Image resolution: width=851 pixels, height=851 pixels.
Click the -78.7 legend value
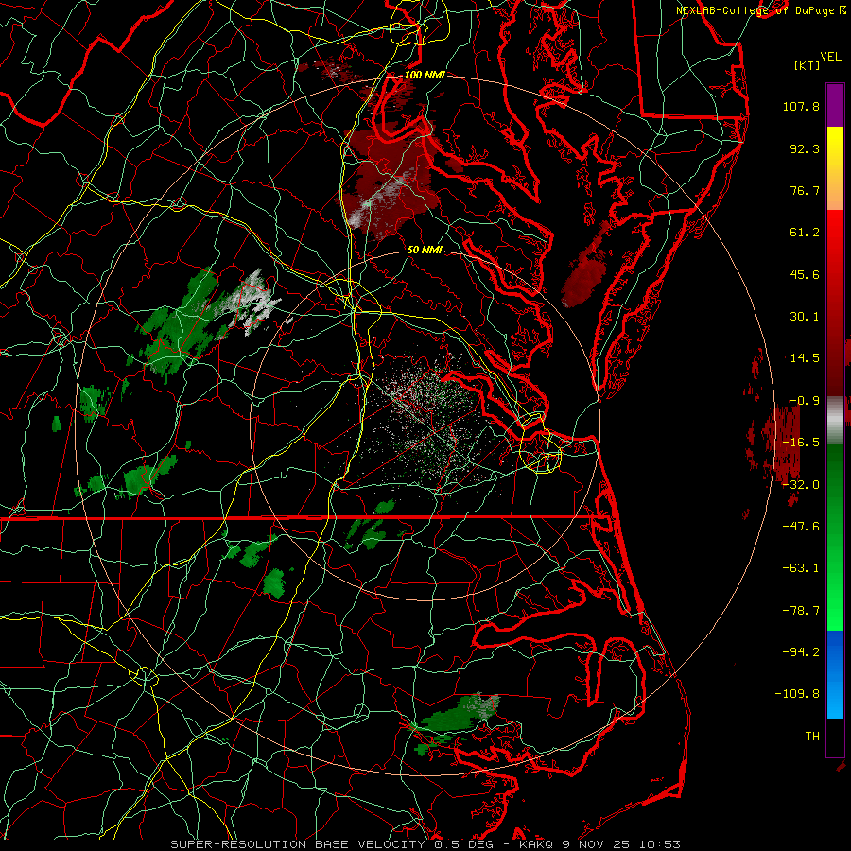801,611
